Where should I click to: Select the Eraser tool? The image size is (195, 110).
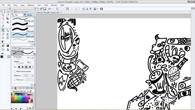tap(8, 38)
